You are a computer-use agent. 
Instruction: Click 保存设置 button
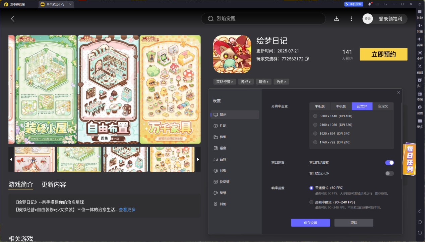click(x=310, y=223)
